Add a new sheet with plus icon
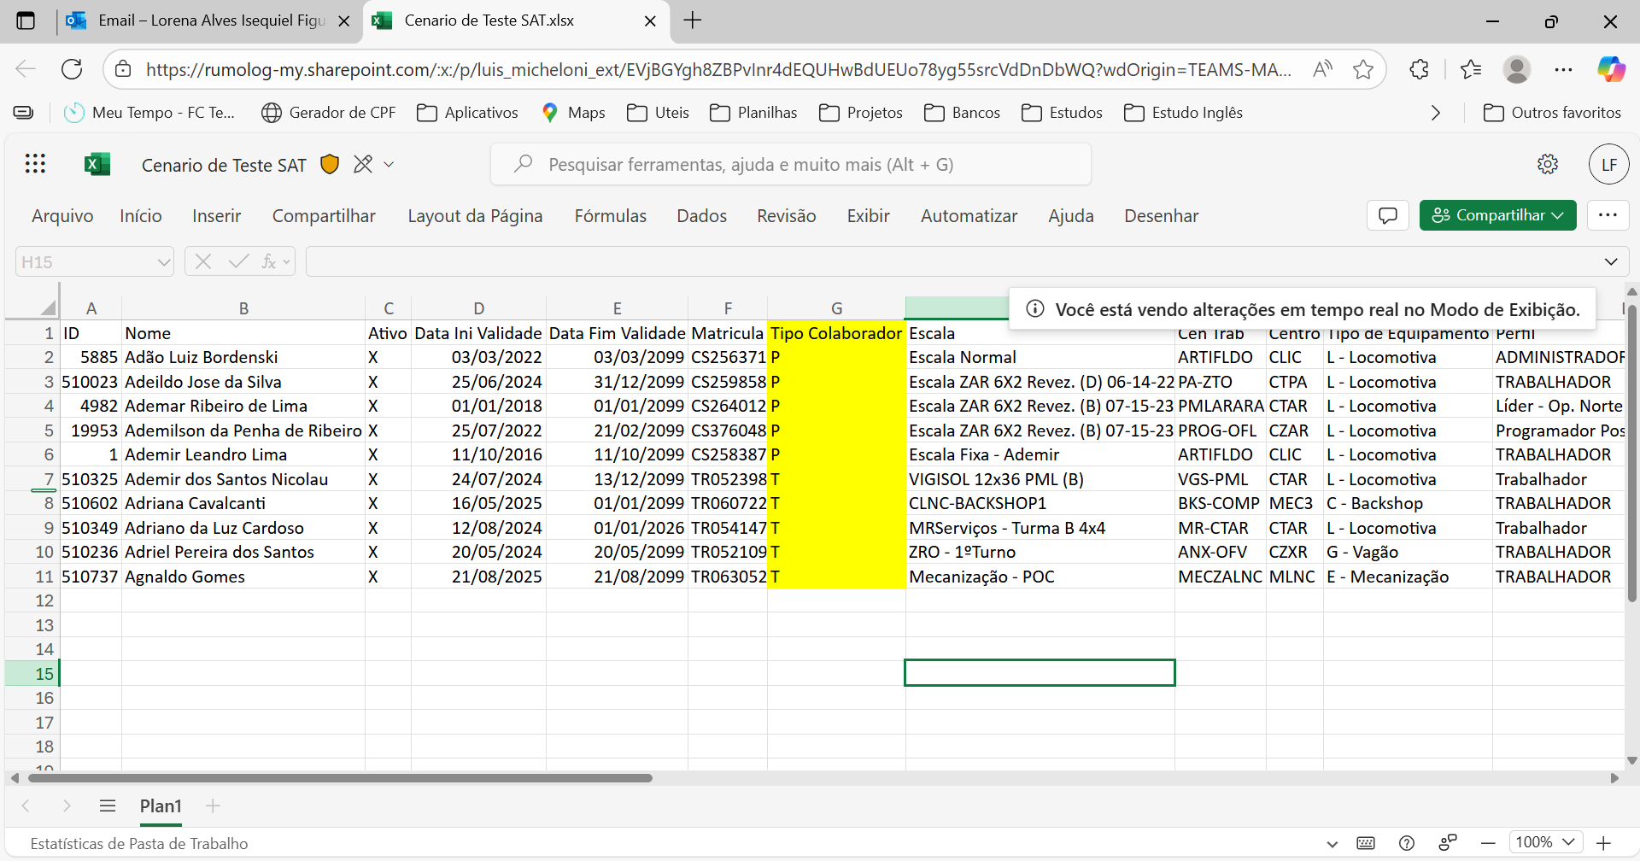The width and height of the screenshot is (1640, 861). 214,805
